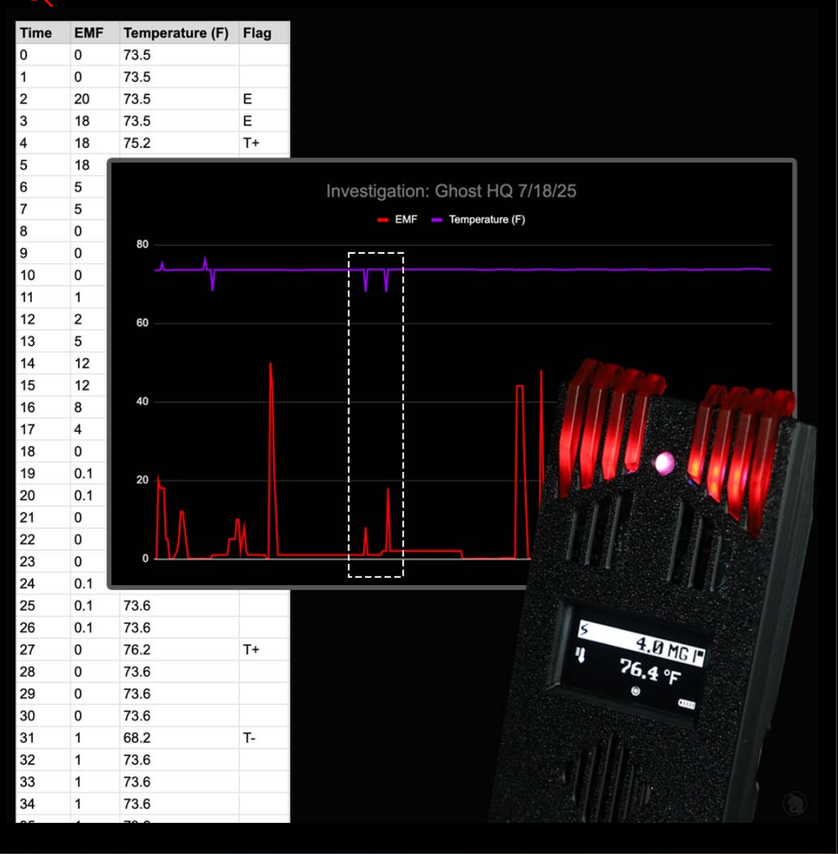Screen dimensions: 838x854
Task: Click the glowing pink LED on device
Action: (x=664, y=463)
